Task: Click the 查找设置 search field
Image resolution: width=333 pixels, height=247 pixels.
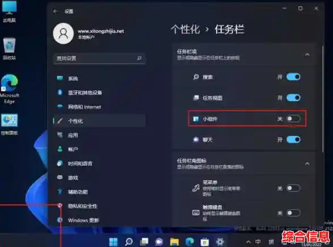Action: (x=99, y=58)
